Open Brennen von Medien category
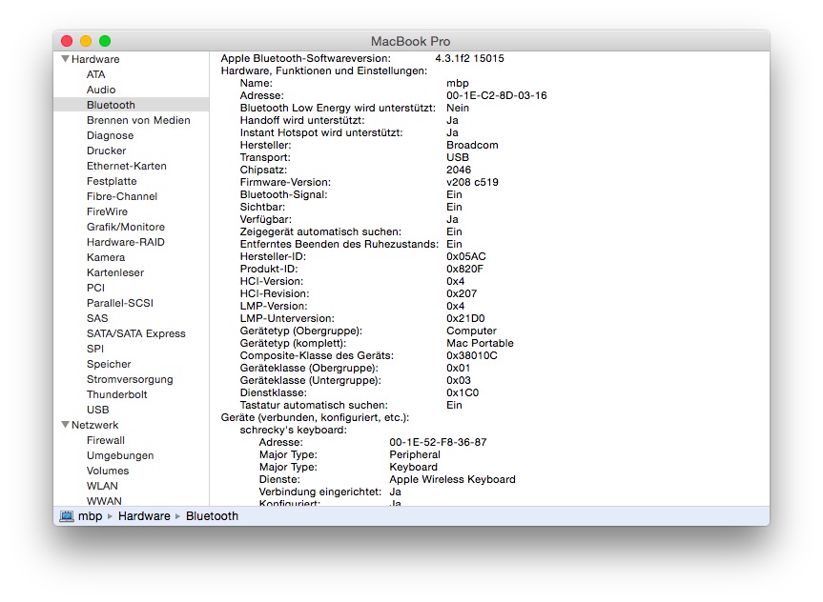This screenshot has width=823, height=602. coord(138,120)
